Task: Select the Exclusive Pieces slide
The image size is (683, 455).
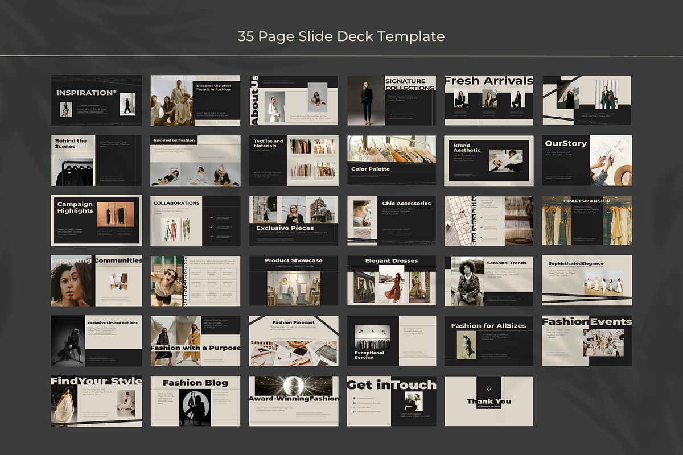Action: point(294,221)
